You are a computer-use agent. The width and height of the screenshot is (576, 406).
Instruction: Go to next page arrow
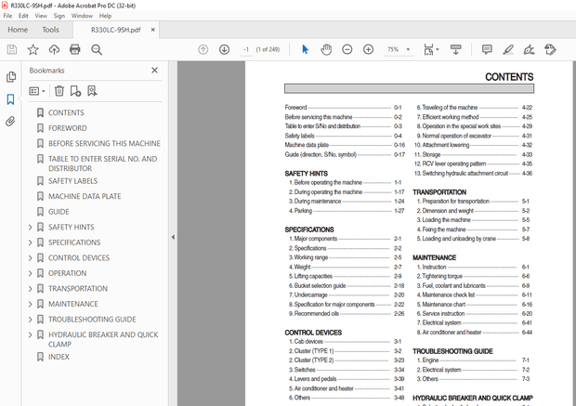click(x=225, y=49)
